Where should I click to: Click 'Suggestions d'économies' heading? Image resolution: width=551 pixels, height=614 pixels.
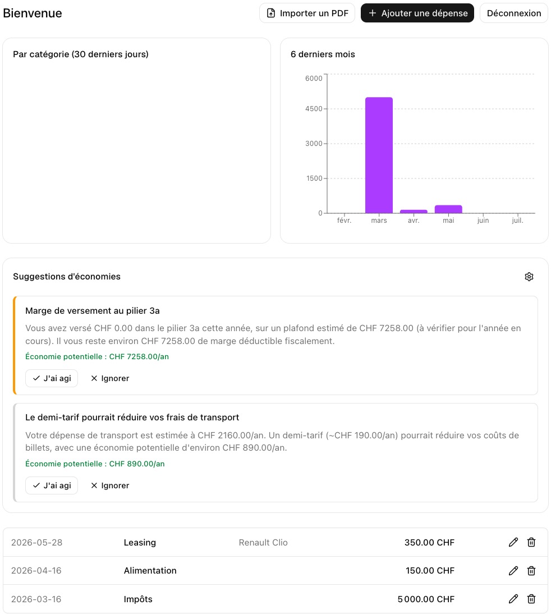pyautogui.click(x=67, y=277)
